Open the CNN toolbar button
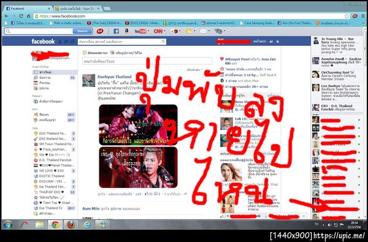This screenshot has height=242, width=368. [x=158, y=31]
